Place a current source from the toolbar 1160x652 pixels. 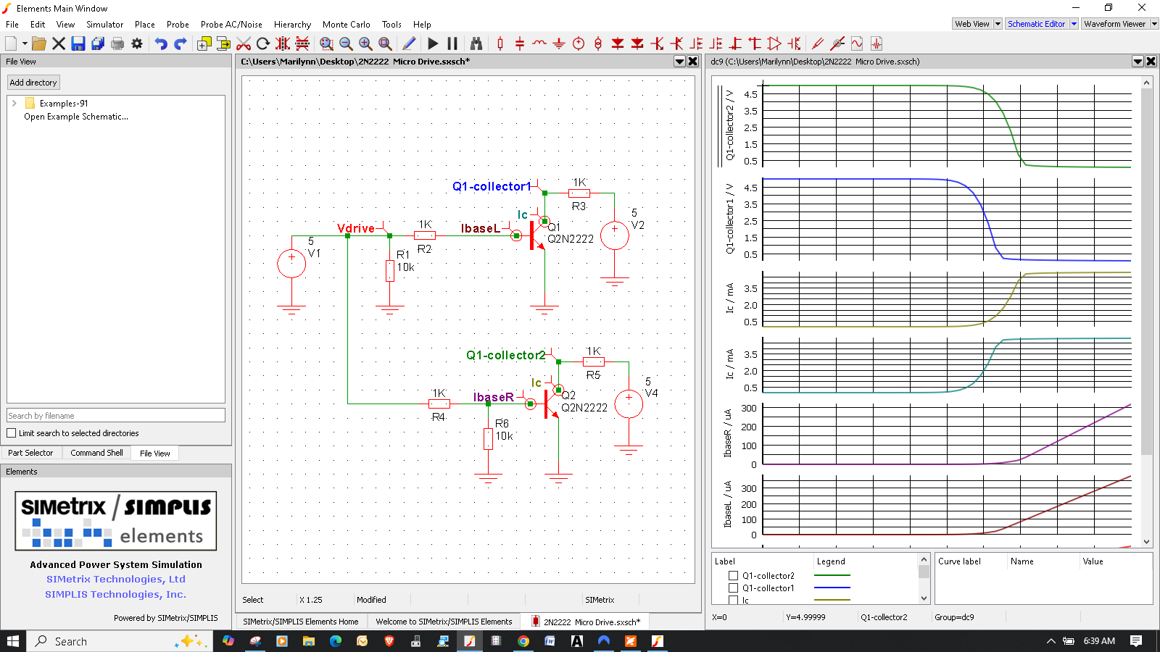coord(598,43)
